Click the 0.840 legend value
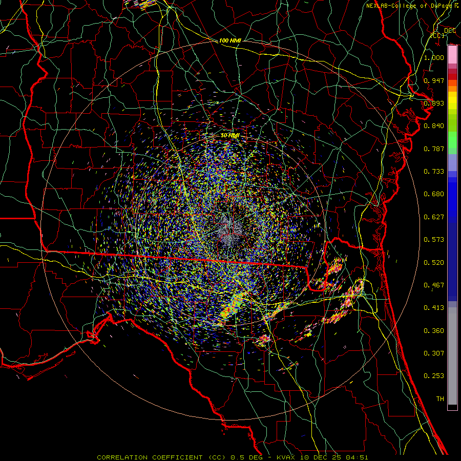 [x=434, y=126]
